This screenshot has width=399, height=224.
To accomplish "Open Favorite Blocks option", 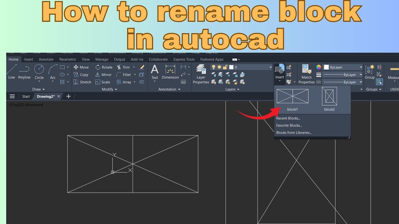I will pyautogui.click(x=289, y=125).
